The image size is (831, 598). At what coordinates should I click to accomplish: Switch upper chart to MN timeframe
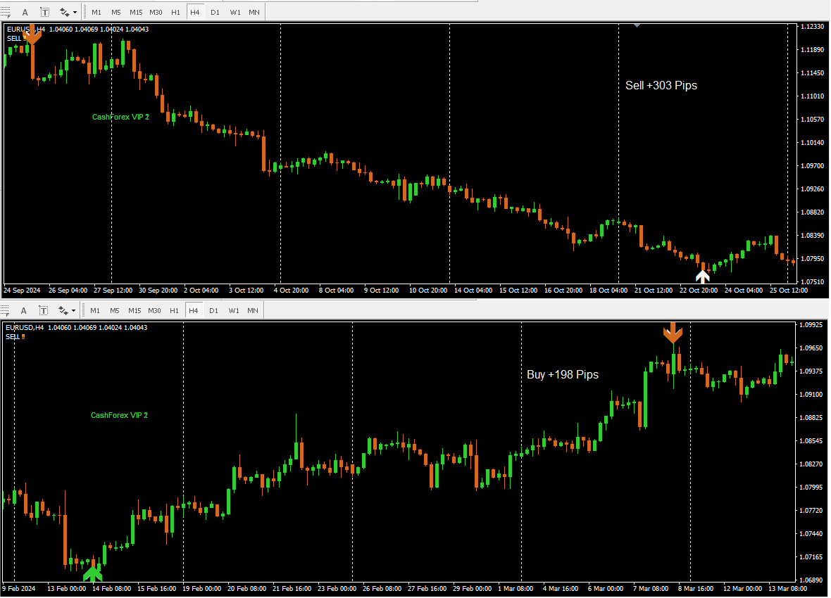(254, 12)
